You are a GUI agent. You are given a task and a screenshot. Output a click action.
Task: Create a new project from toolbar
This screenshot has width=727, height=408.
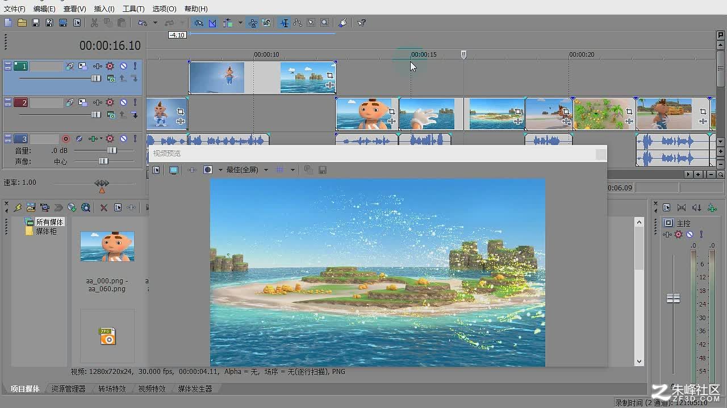(x=8, y=23)
